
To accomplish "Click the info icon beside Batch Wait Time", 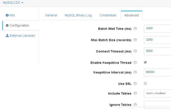I will tap(135, 28).
